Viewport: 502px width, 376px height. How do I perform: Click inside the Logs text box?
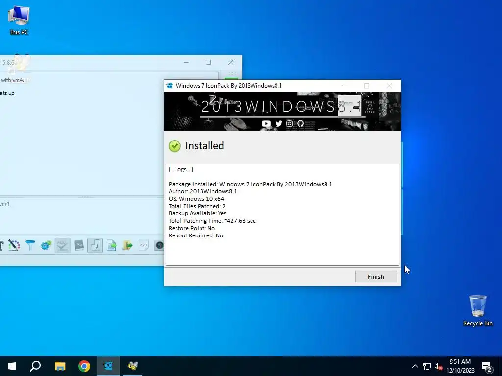(x=282, y=215)
